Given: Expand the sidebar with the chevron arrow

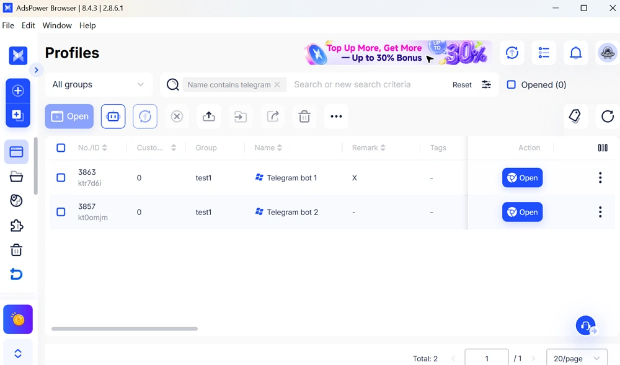Looking at the screenshot, I should click(x=37, y=70).
